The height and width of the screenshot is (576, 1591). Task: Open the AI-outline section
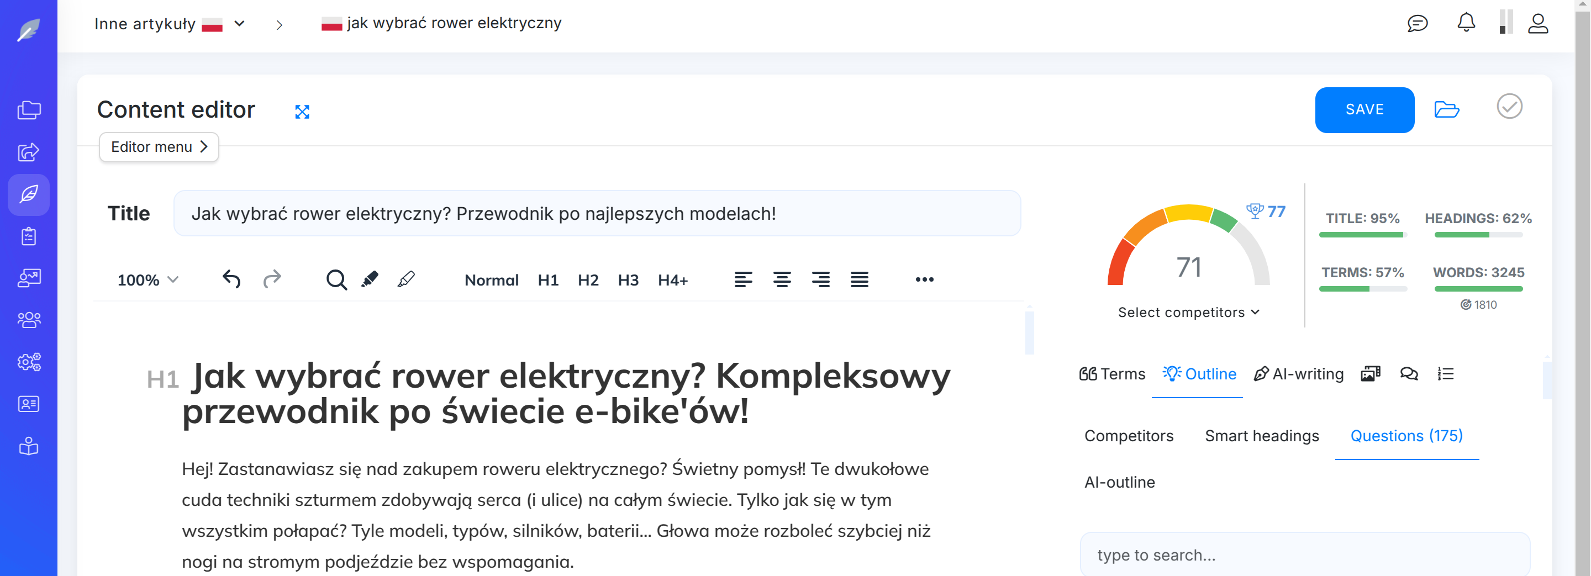1119,482
